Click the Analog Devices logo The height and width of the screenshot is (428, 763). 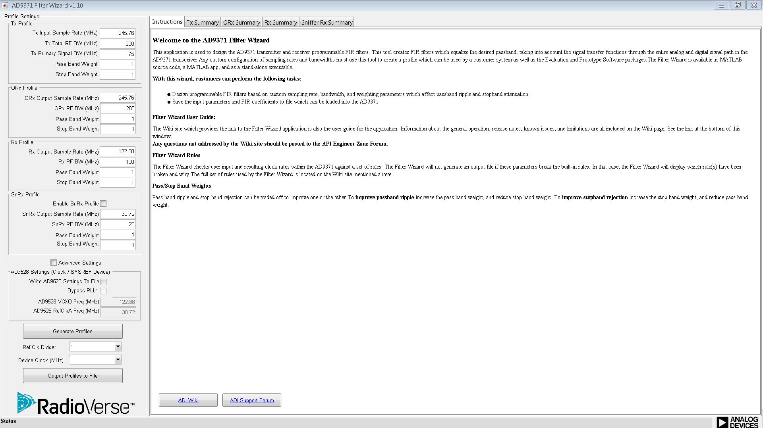pos(738,422)
